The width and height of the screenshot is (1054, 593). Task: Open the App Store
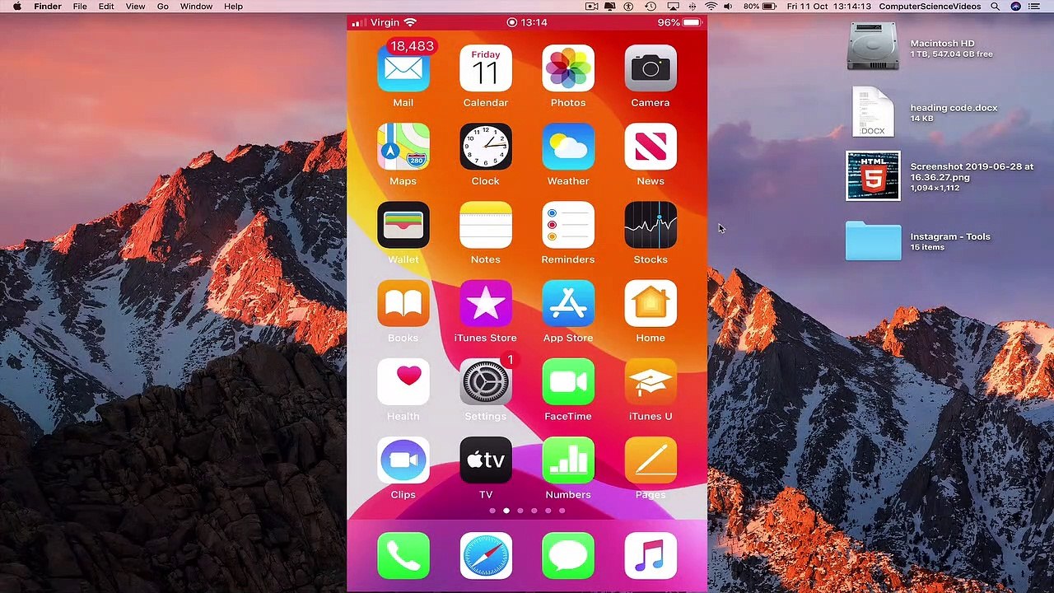(x=568, y=303)
